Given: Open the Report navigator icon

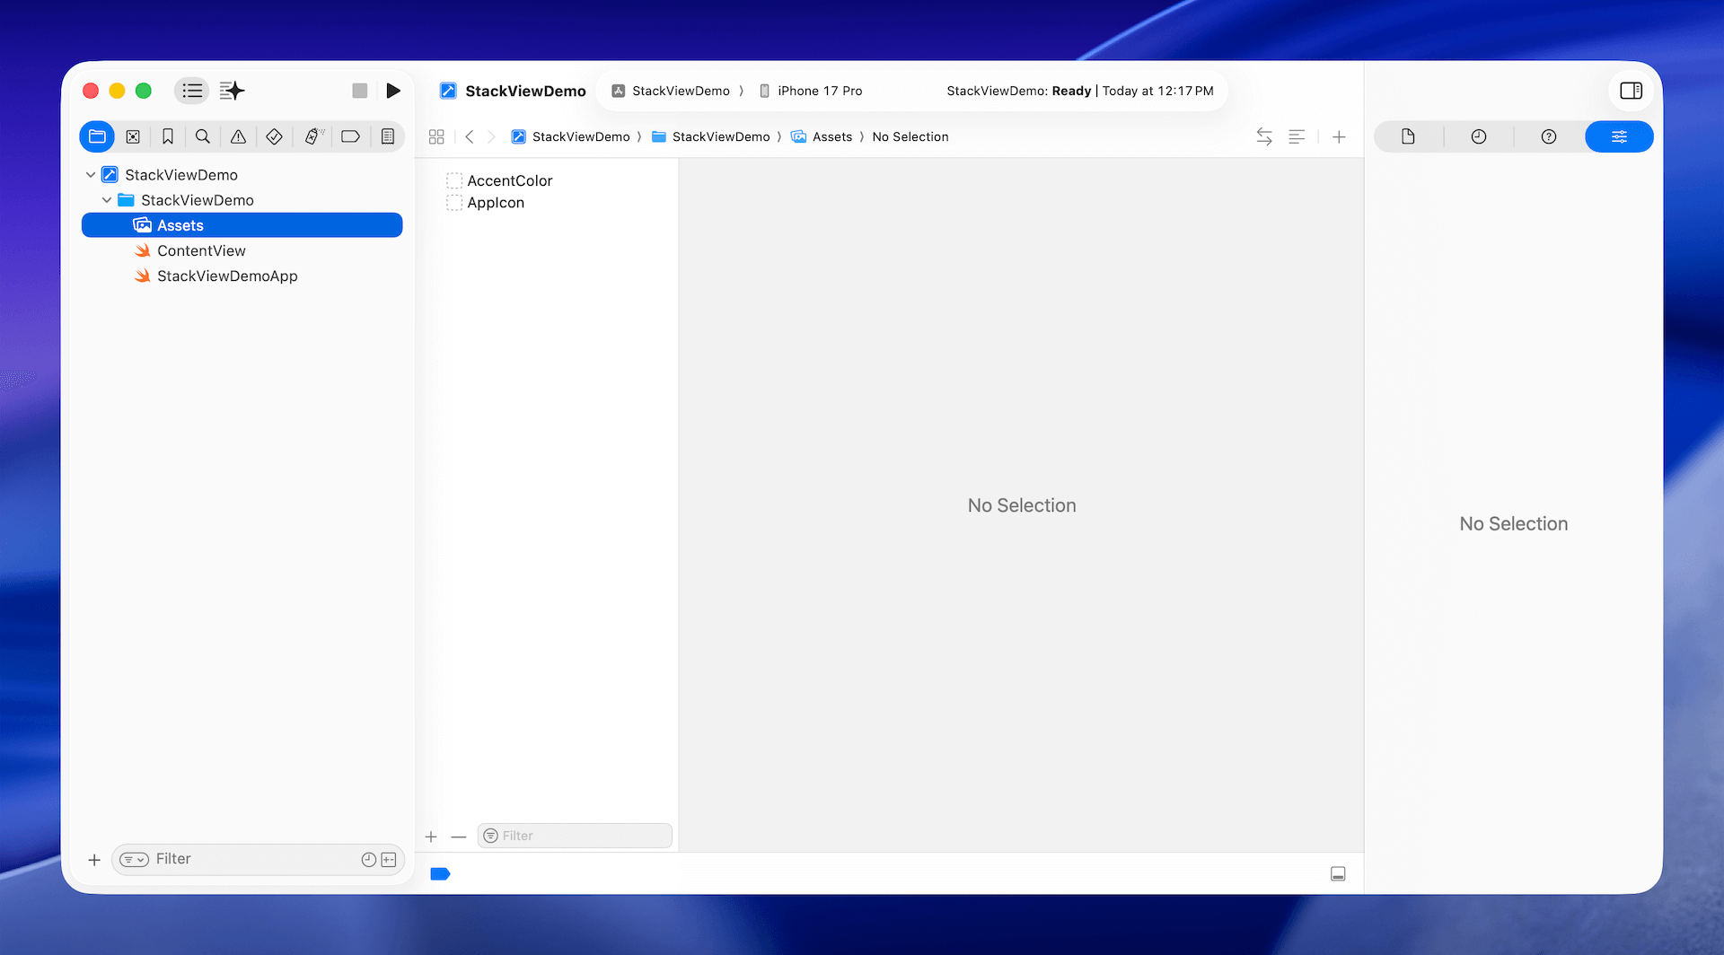Looking at the screenshot, I should click(x=387, y=136).
